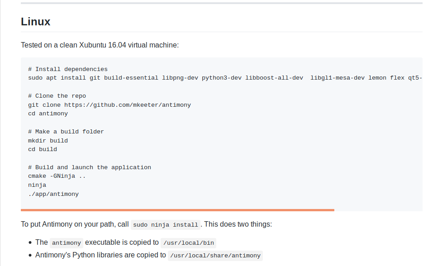Click the '/usr/local/bin' inline code
Image resolution: width=428 pixels, height=266 pixels.
tap(188, 243)
